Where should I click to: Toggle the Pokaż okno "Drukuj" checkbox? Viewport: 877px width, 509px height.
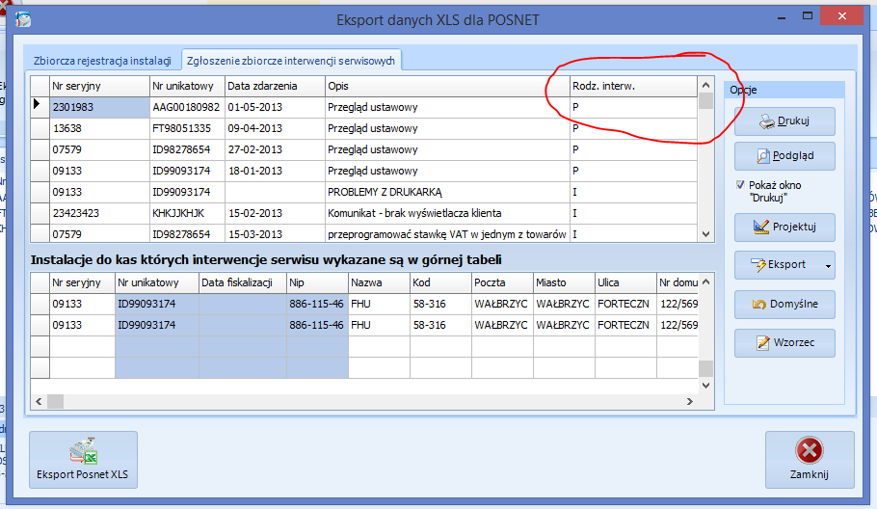click(740, 184)
